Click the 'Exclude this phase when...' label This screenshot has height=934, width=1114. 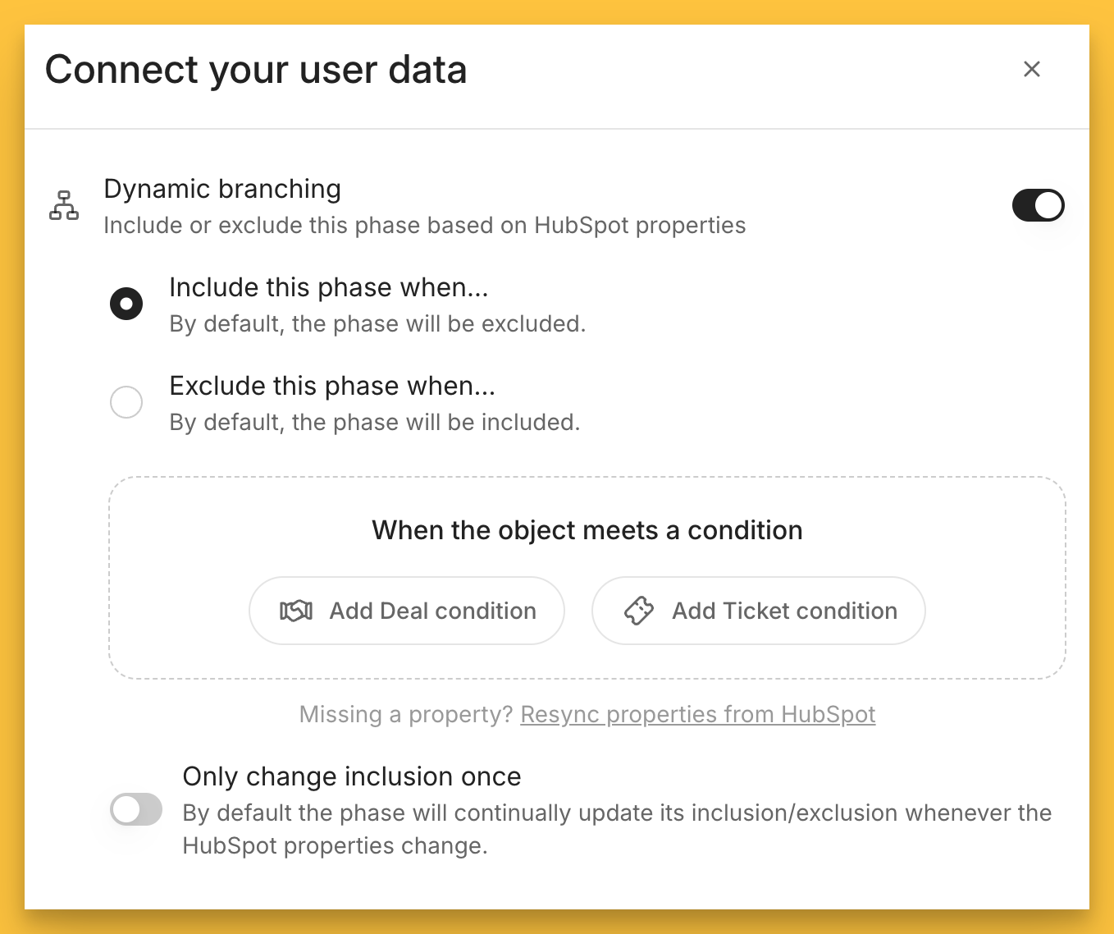tap(331, 386)
